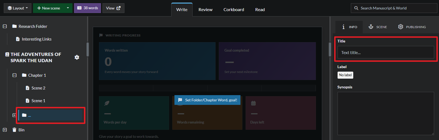Screen dimensions: 439x140
Task: Click the search magnifier icon
Action: tap(356, 8)
